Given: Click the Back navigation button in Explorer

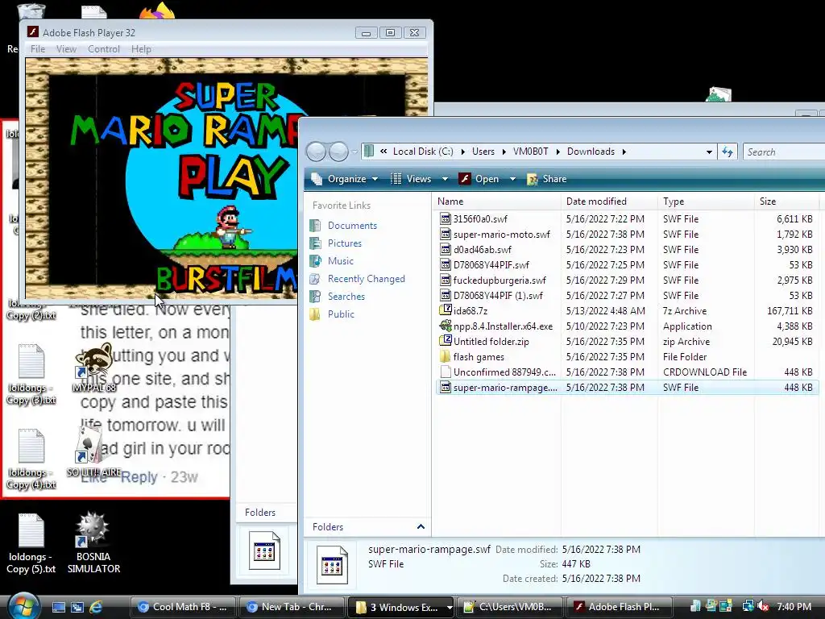Looking at the screenshot, I should [x=316, y=152].
